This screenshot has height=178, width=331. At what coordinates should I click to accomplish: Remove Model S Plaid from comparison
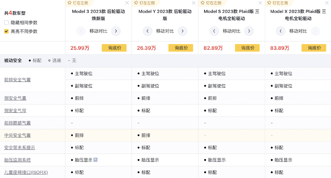tap(260, 3)
